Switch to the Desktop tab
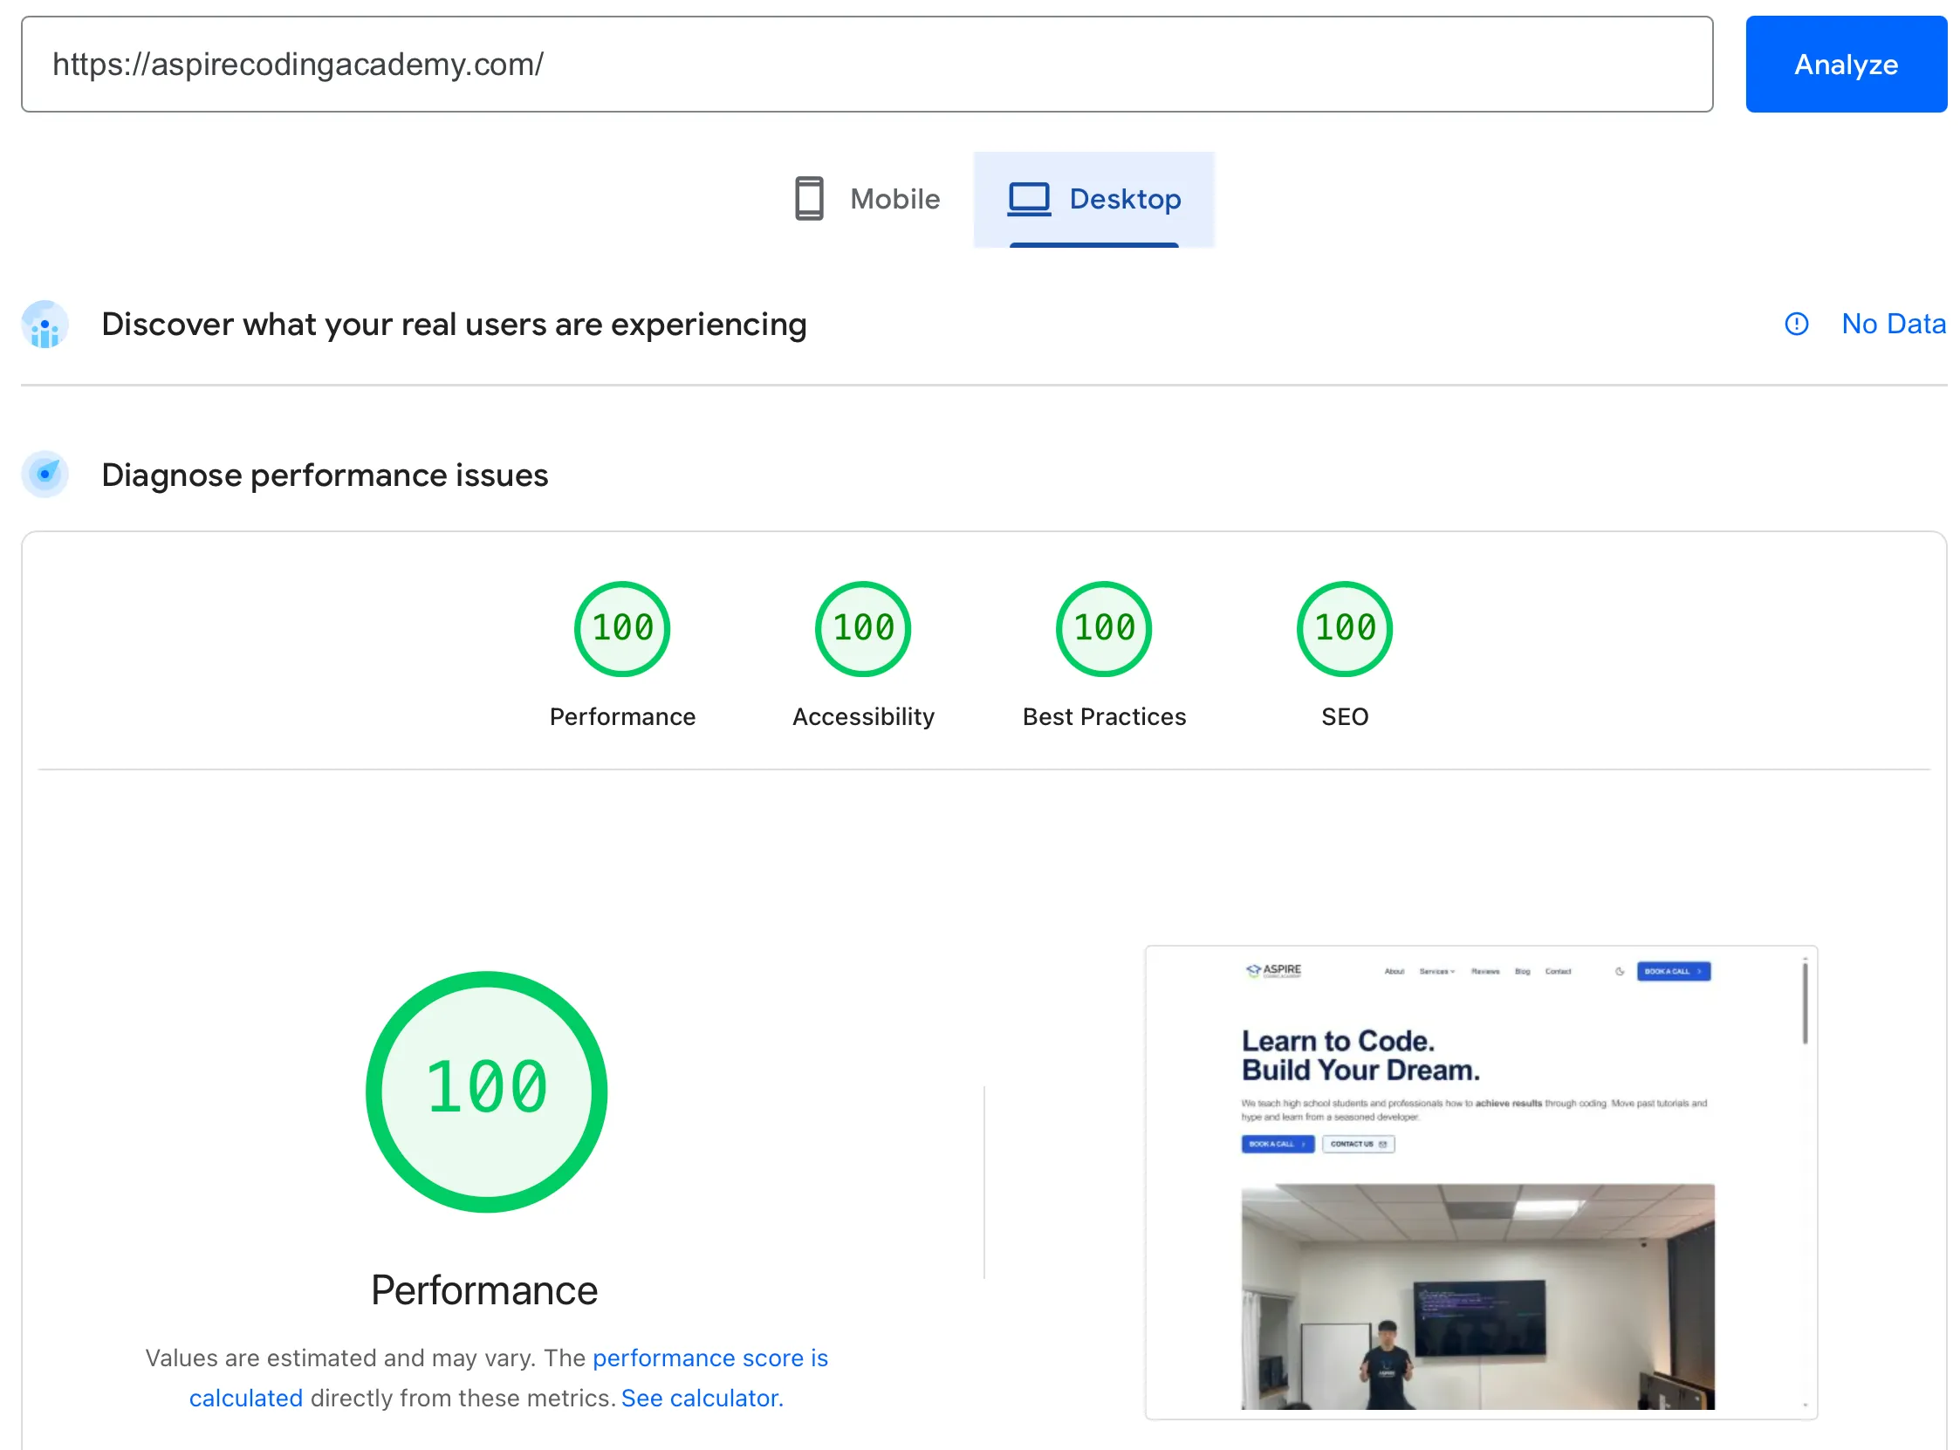The height and width of the screenshot is (1450, 1960). 1093,199
